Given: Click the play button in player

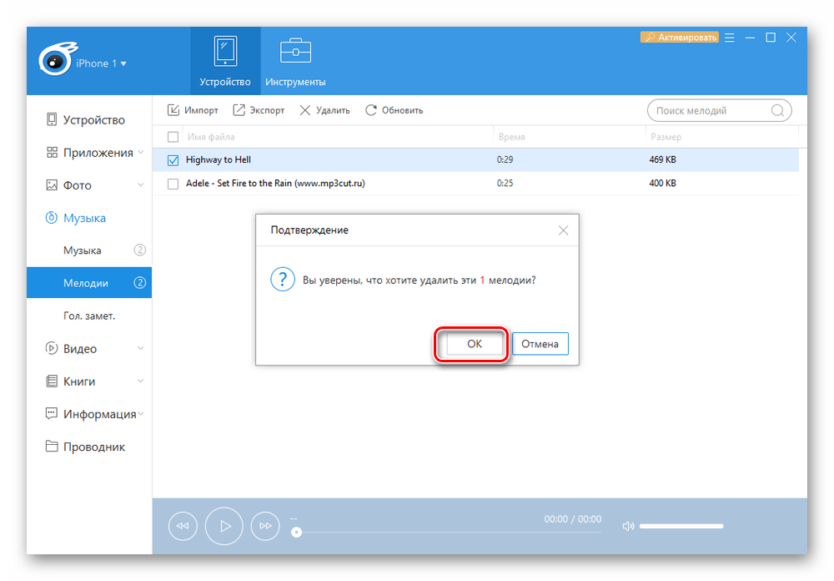Looking at the screenshot, I should pos(224,526).
